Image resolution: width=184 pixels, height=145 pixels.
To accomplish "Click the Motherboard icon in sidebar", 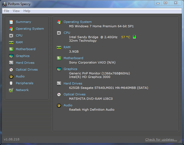I will 11,49.
